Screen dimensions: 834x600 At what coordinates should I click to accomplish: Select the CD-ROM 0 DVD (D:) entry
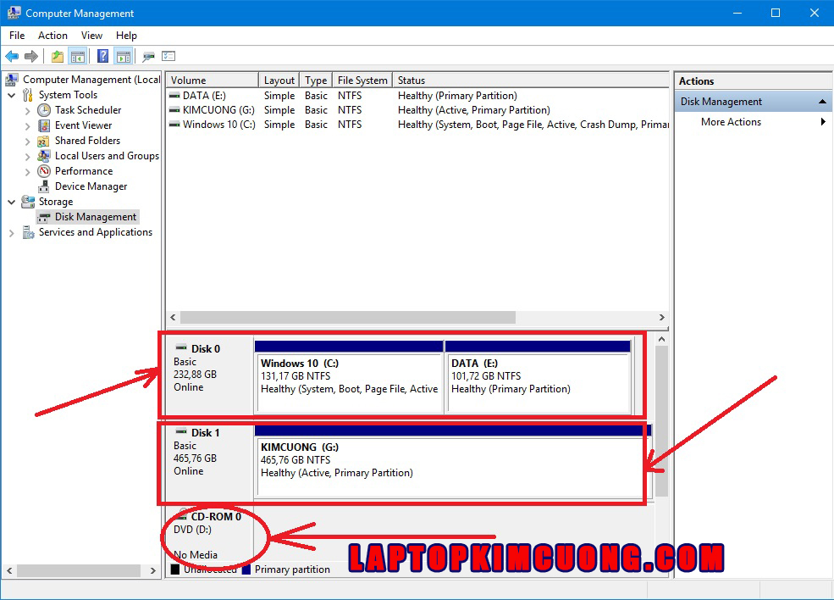point(208,535)
